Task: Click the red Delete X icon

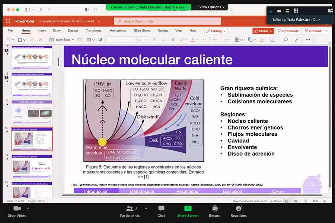Action: (x=40, y=39)
